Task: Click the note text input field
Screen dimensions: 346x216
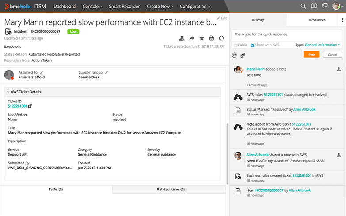Action: click(x=287, y=34)
